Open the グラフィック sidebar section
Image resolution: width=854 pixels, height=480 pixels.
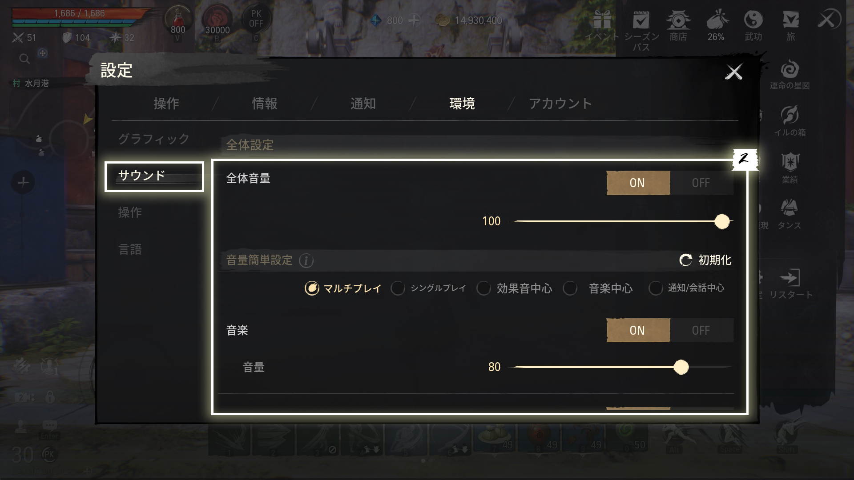154,139
